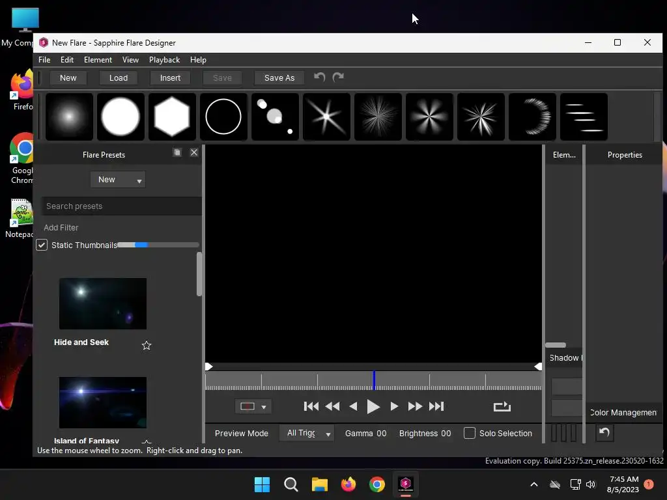This screenshot has height=500, width=667.
Task: Click the fast rewind button
Action: pyautogui.click(x=333, y=406)
